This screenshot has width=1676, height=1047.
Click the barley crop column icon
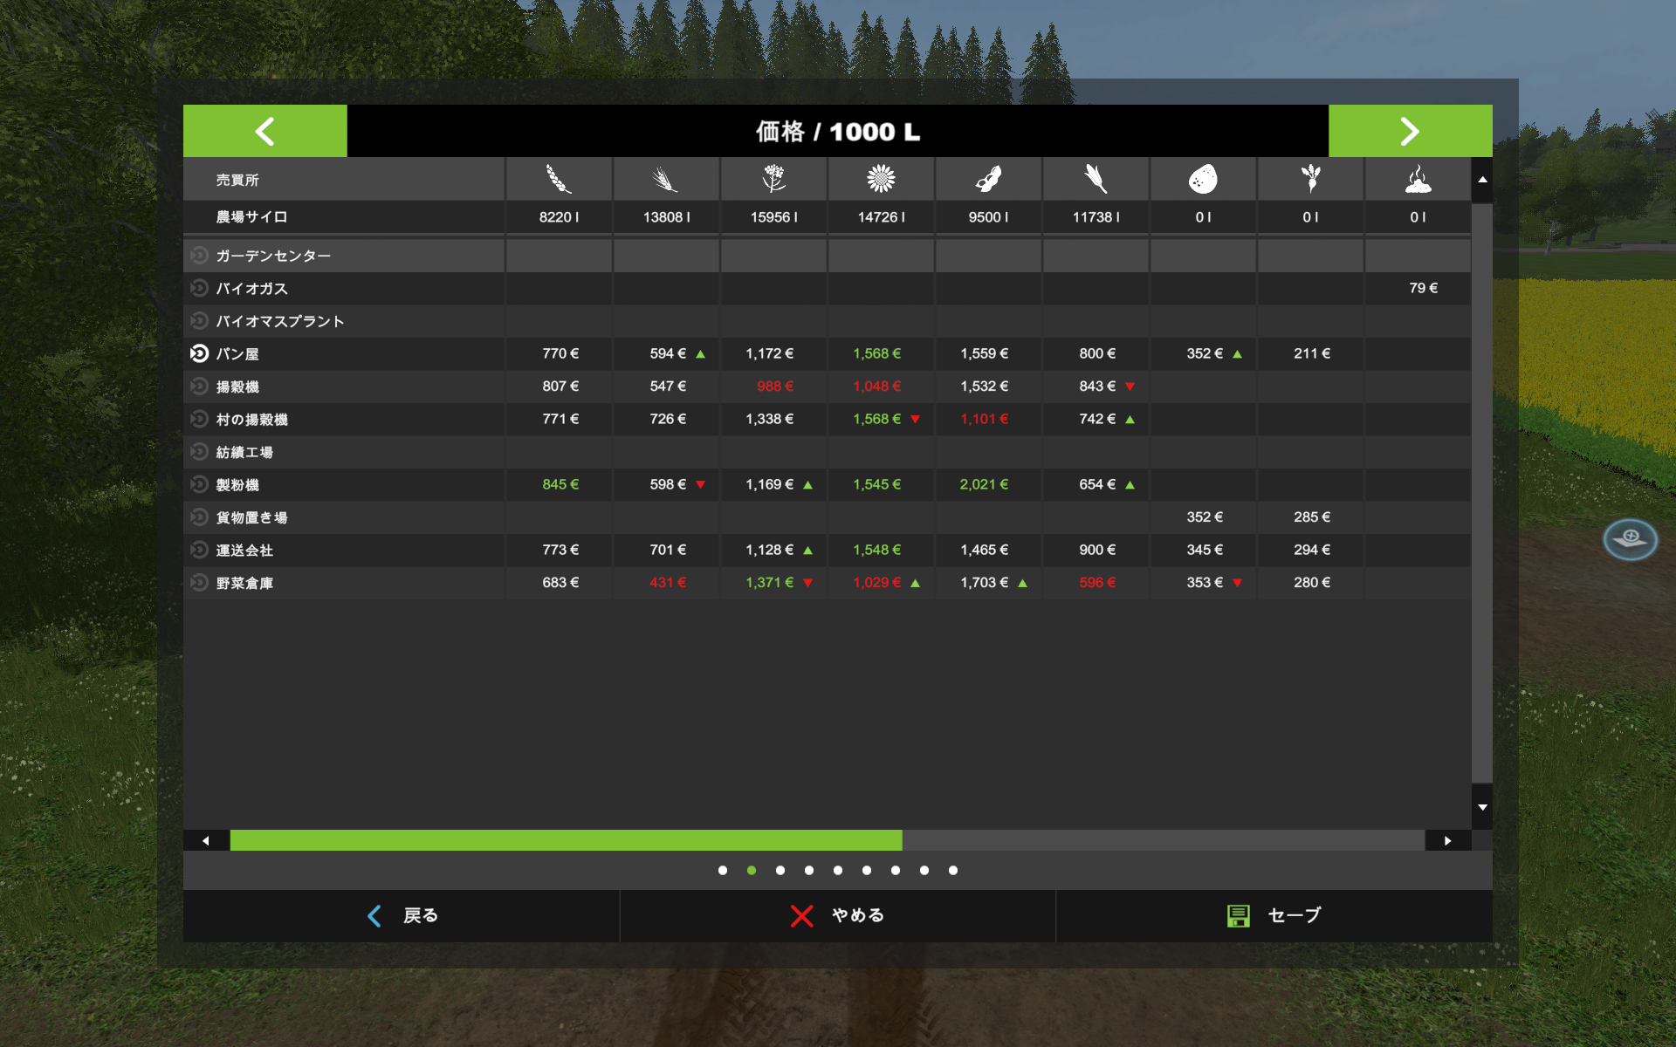[x=665, y=179]
